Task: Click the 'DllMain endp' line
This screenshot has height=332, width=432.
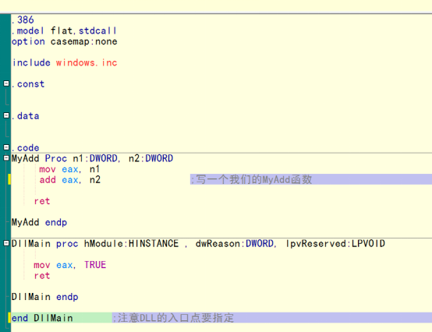Action: [44, 297]
